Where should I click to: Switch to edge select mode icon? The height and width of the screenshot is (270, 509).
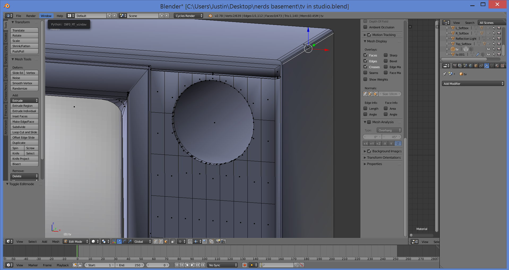[x=161, y=241]
